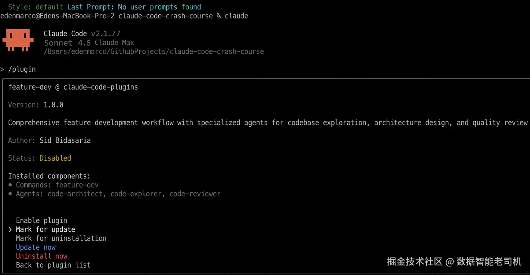Click the yellow Disabled status text
Screen dimensions: 530x275
[55, 158]
